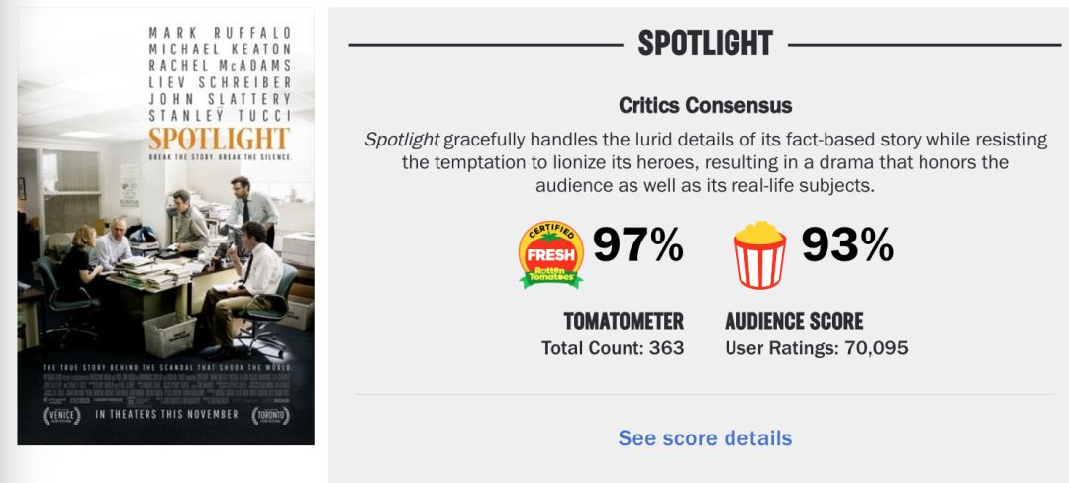Click "In Theaters This November" poster text
This screenshot has width=1069, height=483.
166,416
